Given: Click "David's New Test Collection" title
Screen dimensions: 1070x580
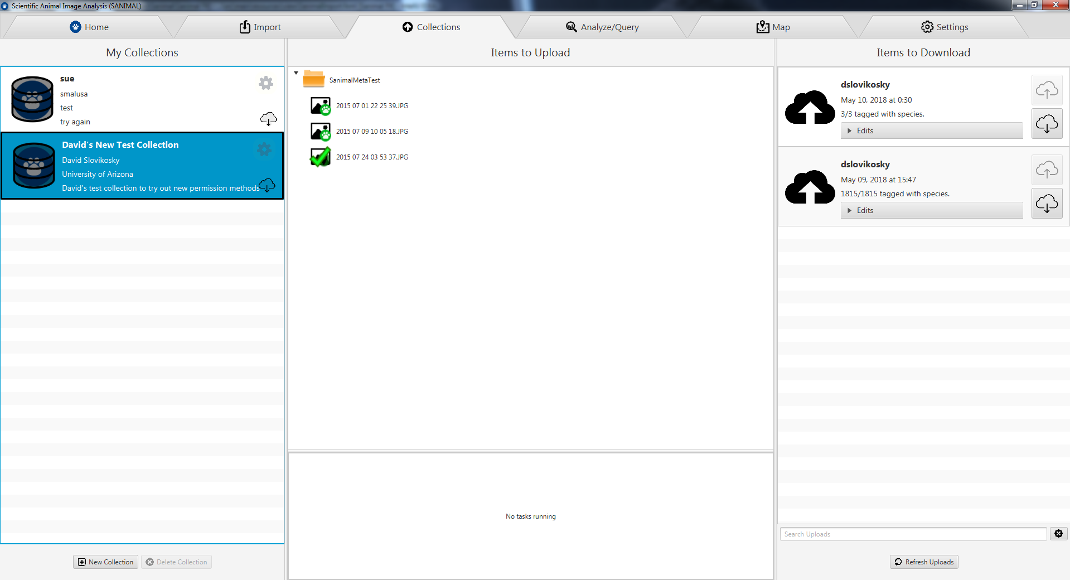Looking at the screenshot, I should [x=120, y=144].
